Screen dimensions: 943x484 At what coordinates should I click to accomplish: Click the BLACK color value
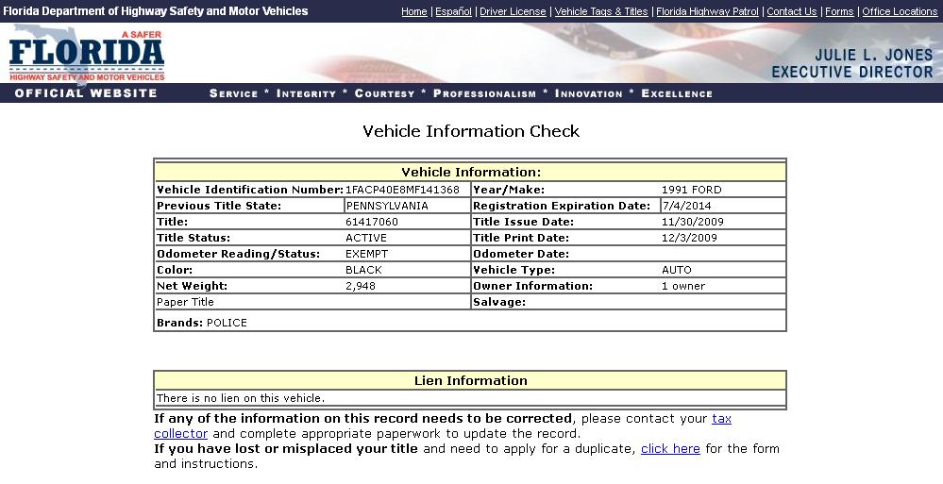click(363, 270)
